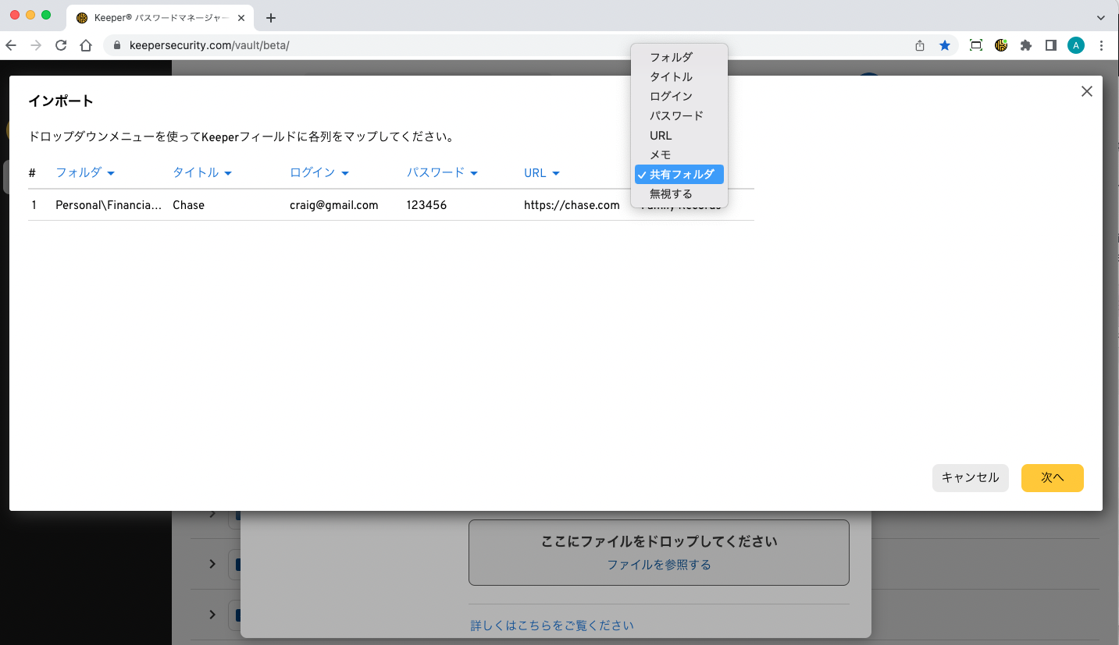The height and width of the screenshot is (645, 1119).
Task: Bookmark this page with the star icon
Action: click(x=945, y=45)
